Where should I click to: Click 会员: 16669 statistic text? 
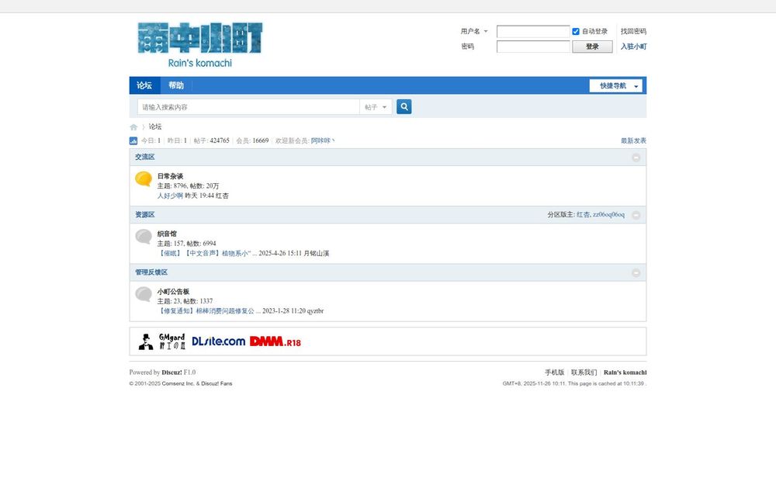252,140
